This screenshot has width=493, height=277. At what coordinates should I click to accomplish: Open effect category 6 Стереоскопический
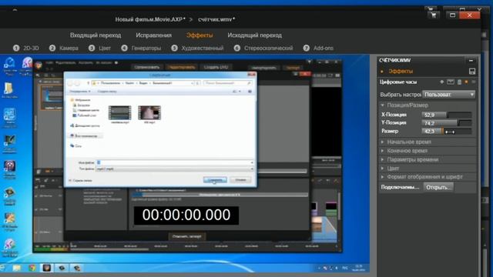coord(263,48)
